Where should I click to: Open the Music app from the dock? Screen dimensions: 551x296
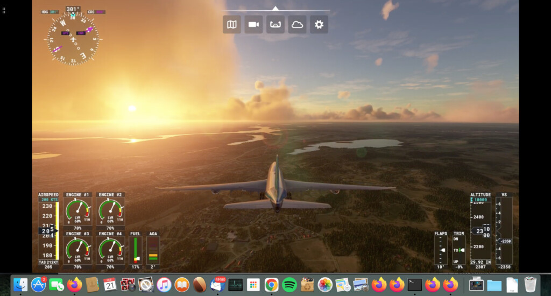[x=164, y=284]
